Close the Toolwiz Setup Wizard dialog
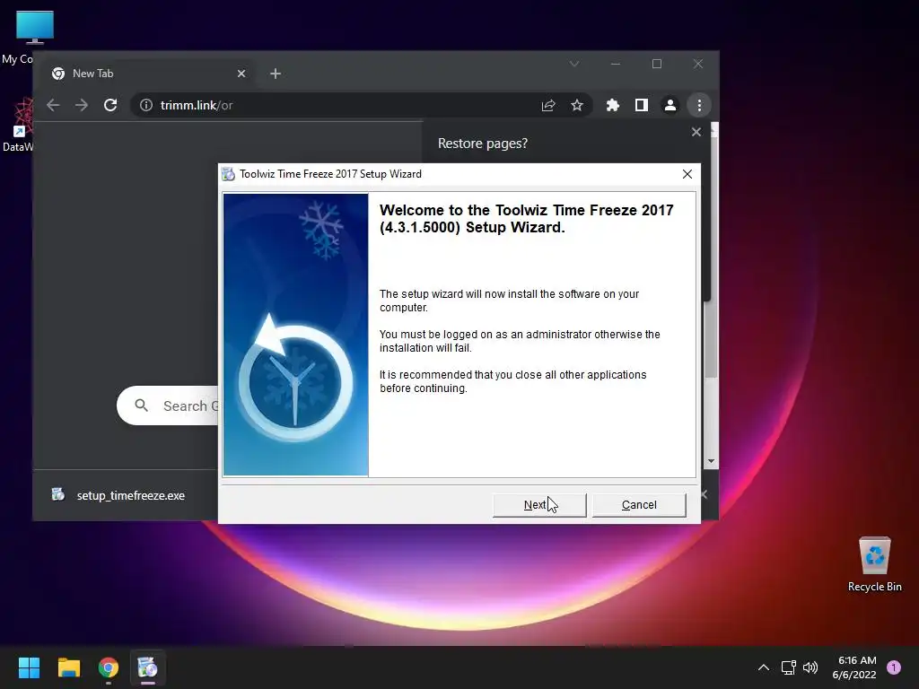The height and width of the screenshot is (689, 919). point(687,174)
